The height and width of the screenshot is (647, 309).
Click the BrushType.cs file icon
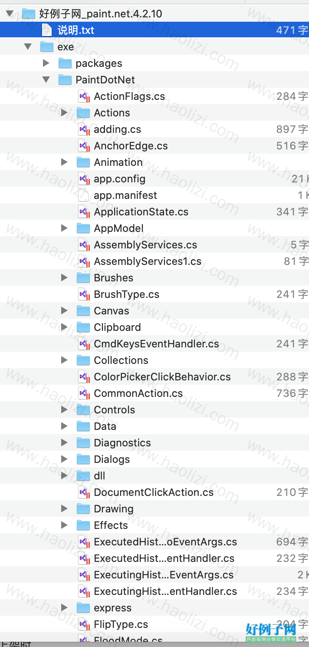click(x=83, y=294)
